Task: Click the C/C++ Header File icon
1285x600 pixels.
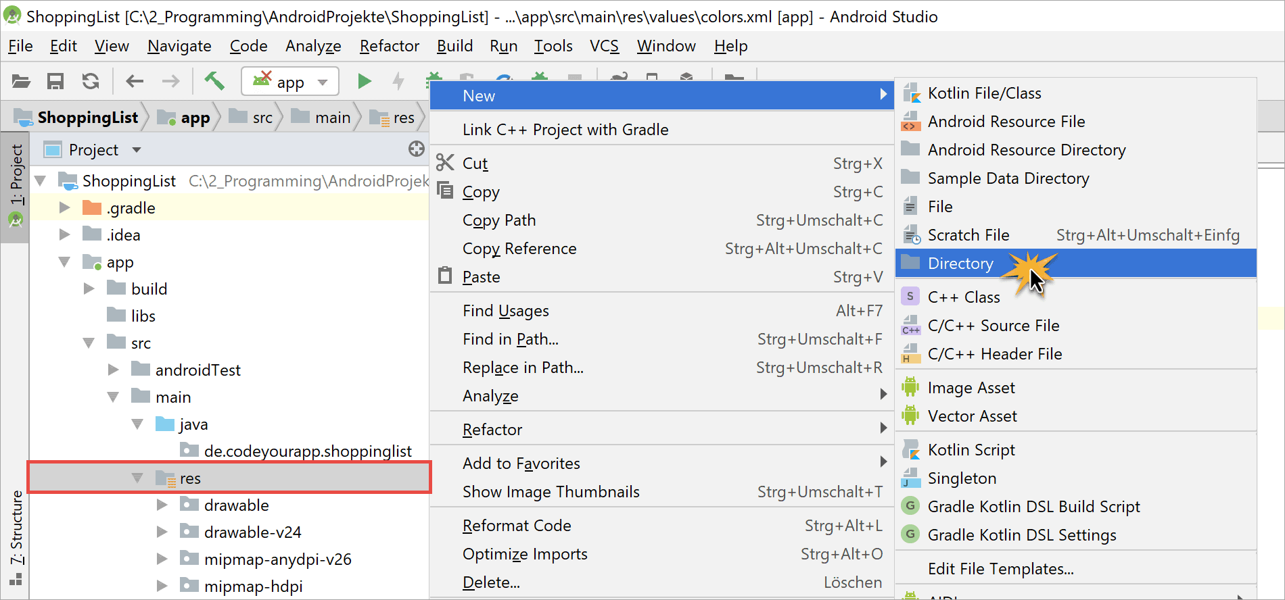Action: pyautogui.click(x=911, y=353)
